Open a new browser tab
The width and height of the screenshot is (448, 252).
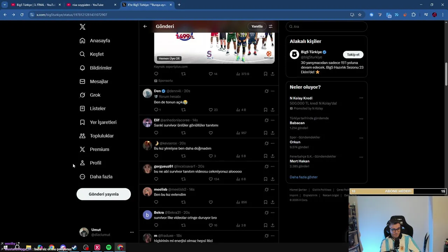click(179, 5)
